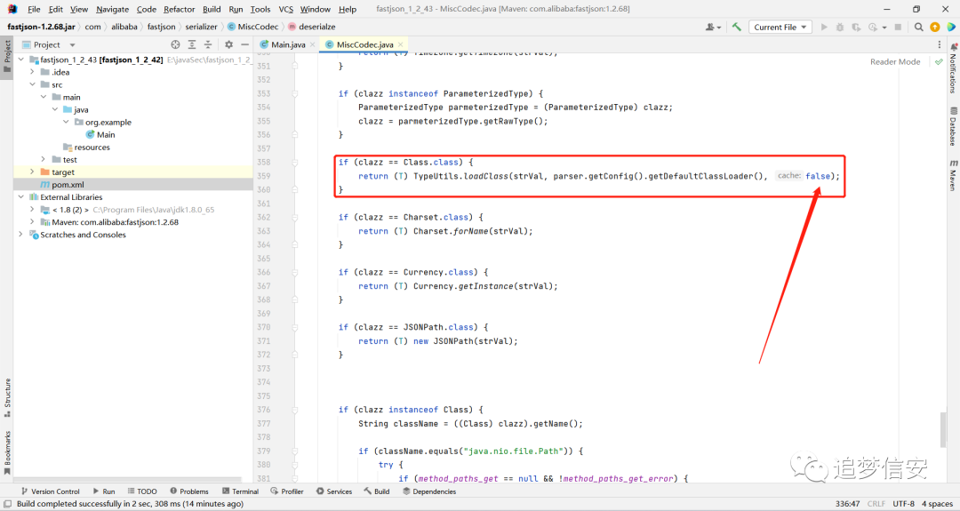Open the Refactor menu
The width and height of the screenshot is (960, 511).
click(180, 9)
